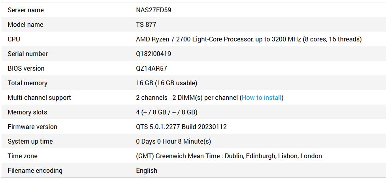Click the English filename encoding value
The height and width of the screenshot is (187, 386).
click(147, 170)
